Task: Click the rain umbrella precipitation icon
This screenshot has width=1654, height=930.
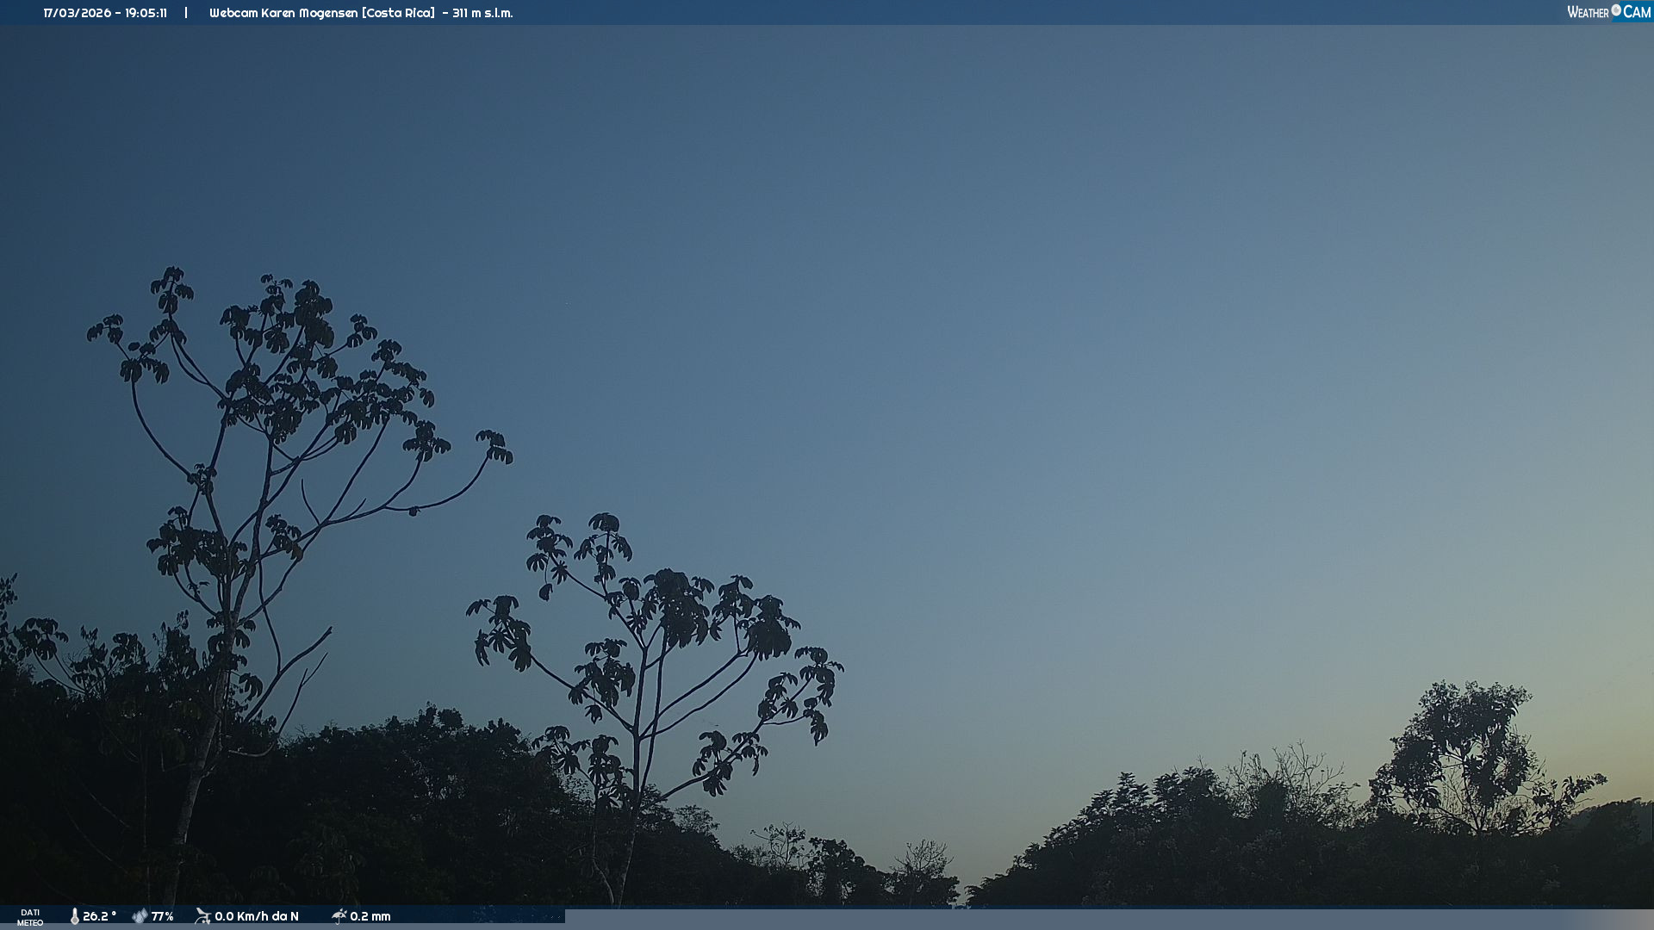Action: [339, 916]
